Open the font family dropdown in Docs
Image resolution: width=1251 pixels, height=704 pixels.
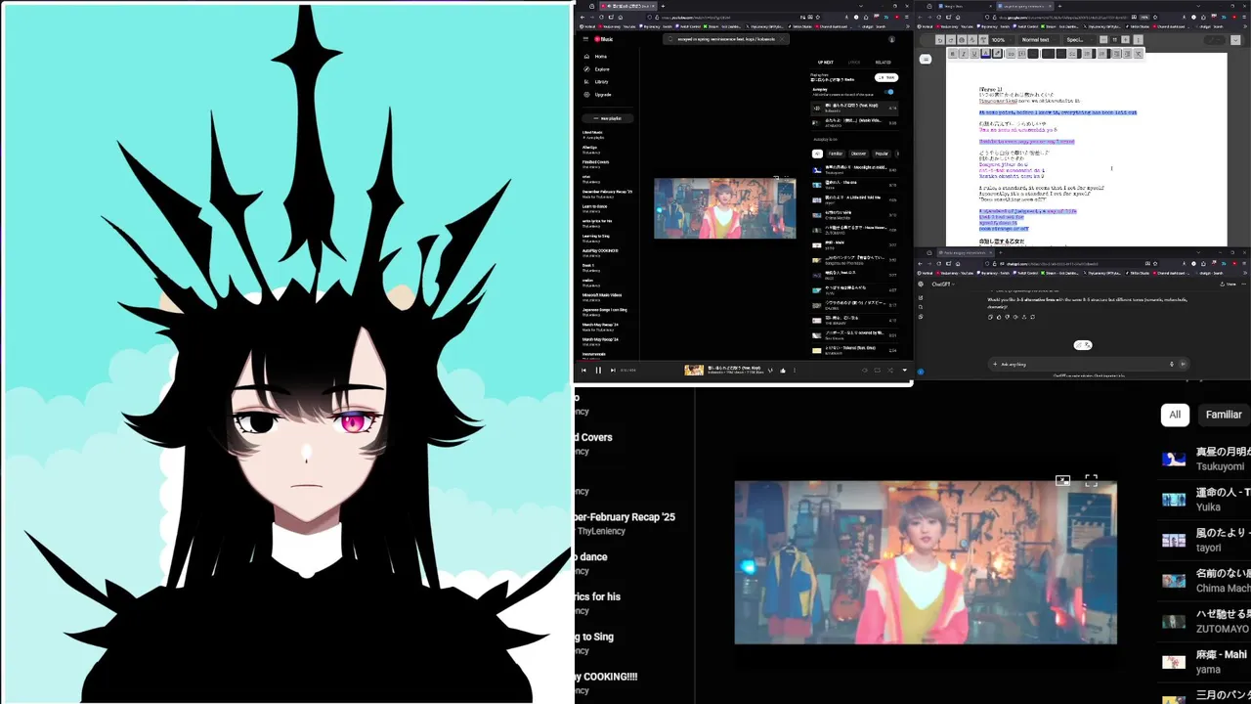click(1079, 40)
